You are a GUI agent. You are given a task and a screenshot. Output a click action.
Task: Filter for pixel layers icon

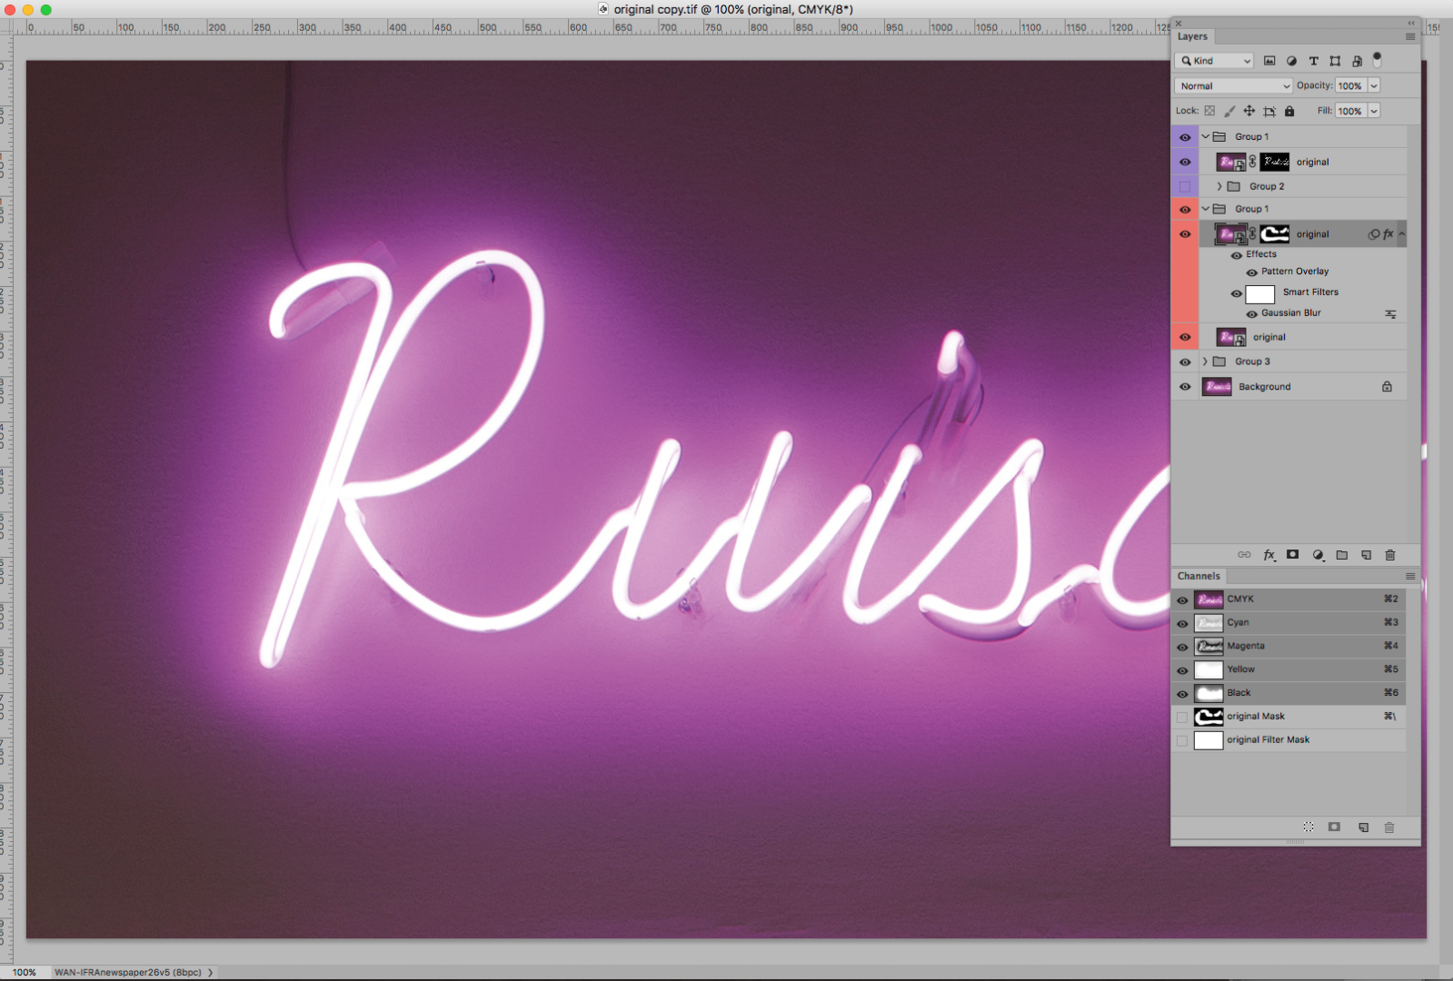point(1269,61)
